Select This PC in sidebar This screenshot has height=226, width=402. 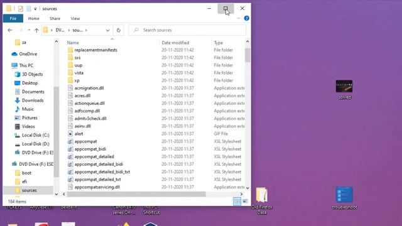(x=26, y=65)
